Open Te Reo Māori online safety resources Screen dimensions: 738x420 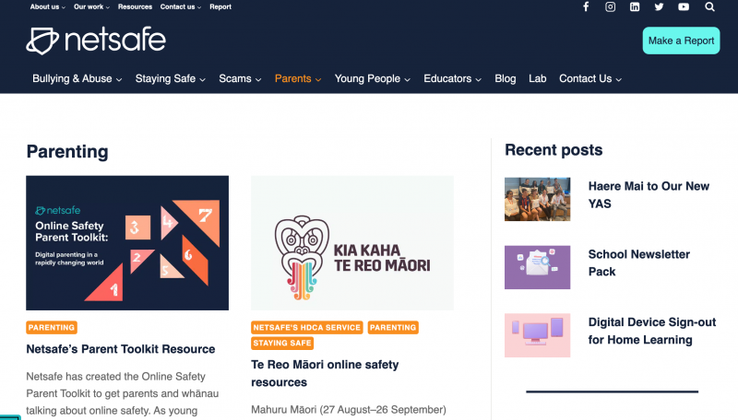(325, 374)
